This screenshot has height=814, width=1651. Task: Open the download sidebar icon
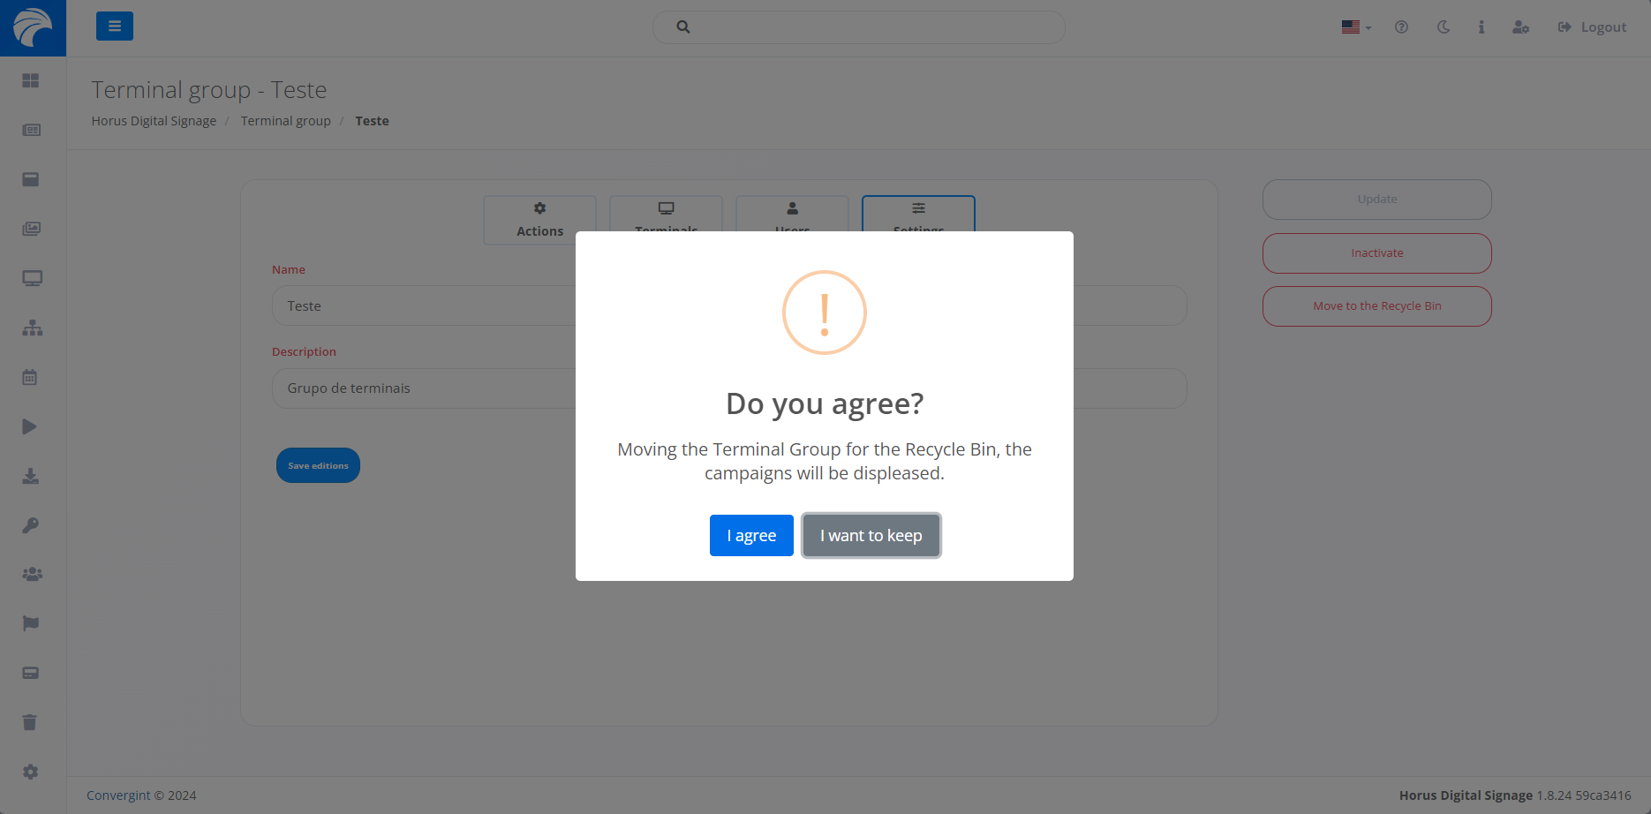(30, 476)
